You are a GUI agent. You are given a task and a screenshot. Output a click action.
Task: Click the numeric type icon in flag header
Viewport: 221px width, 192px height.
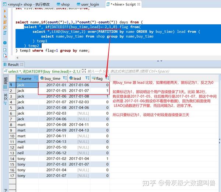pyautogui.click(x=94, y=78)
